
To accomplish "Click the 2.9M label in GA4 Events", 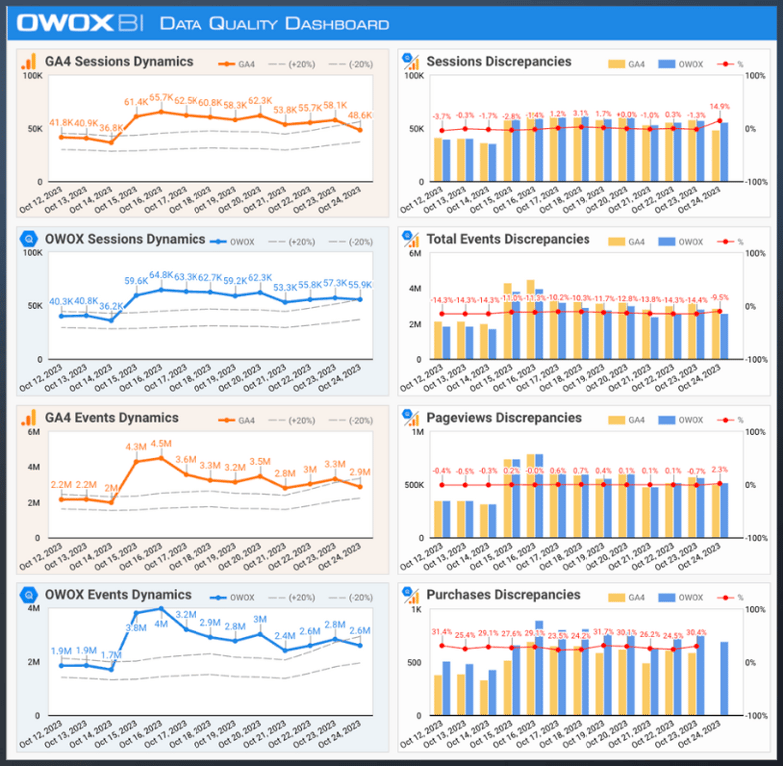I will [360, 472].
